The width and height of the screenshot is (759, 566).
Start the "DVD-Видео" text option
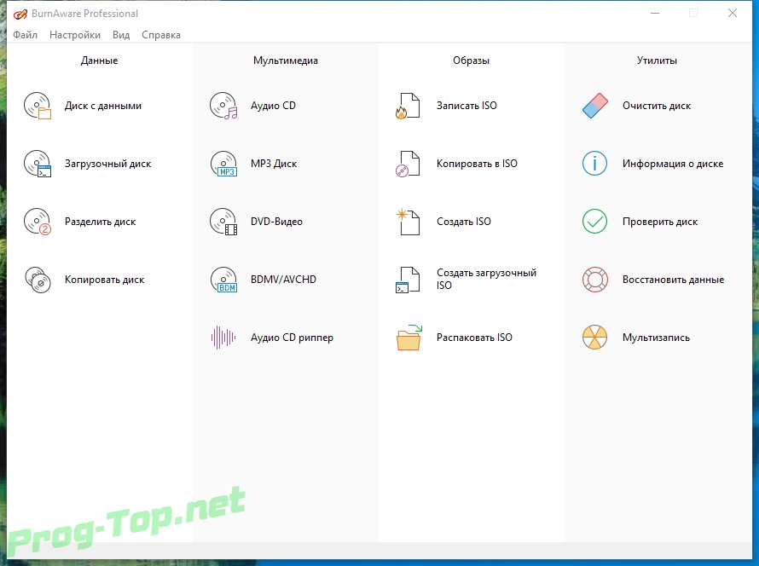[x=276, y=222]
